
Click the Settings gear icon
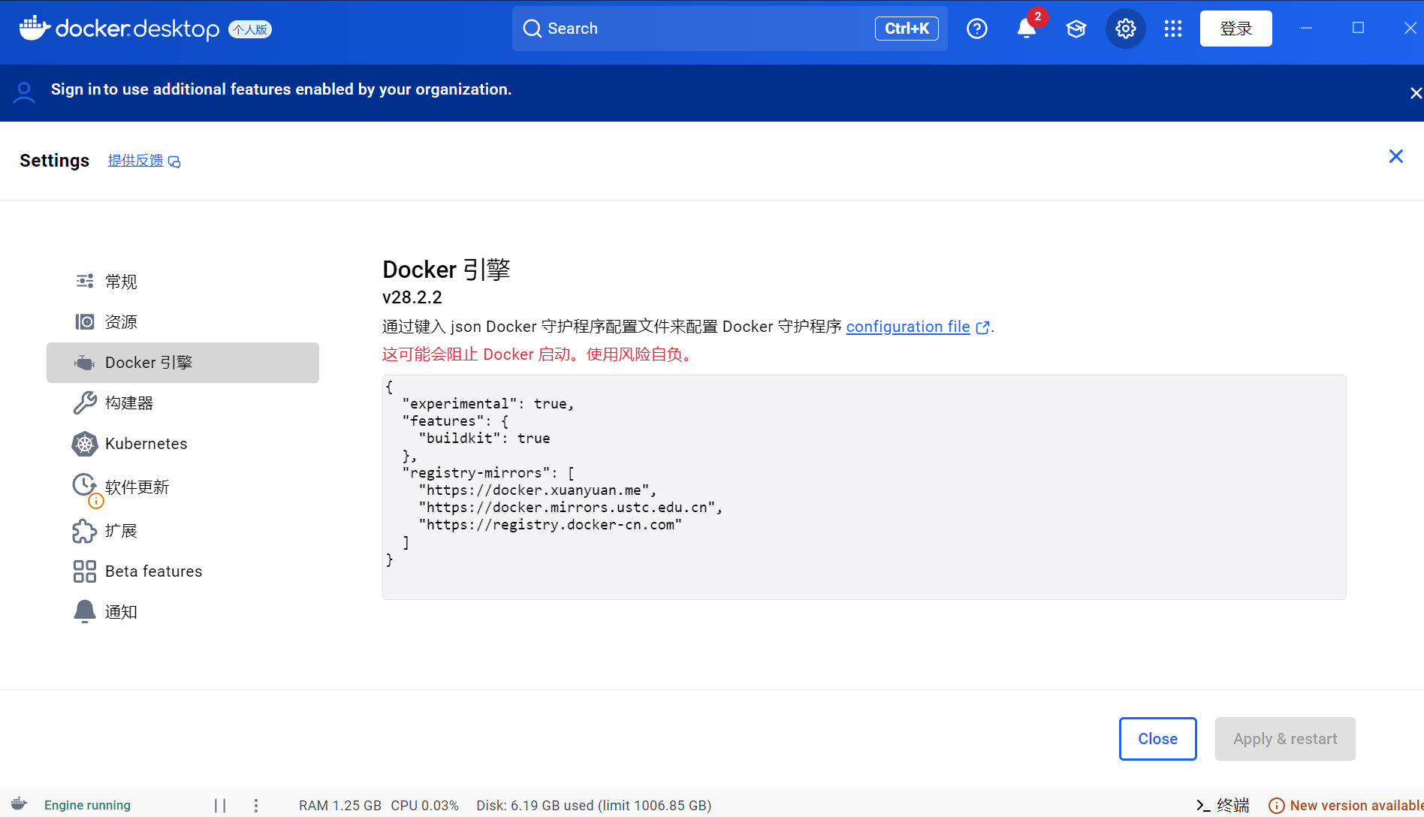[x=1125, y=29]
